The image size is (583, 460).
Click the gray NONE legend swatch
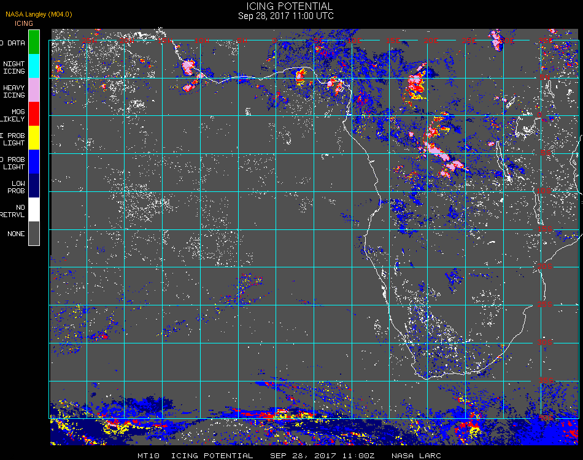point(34,233)
